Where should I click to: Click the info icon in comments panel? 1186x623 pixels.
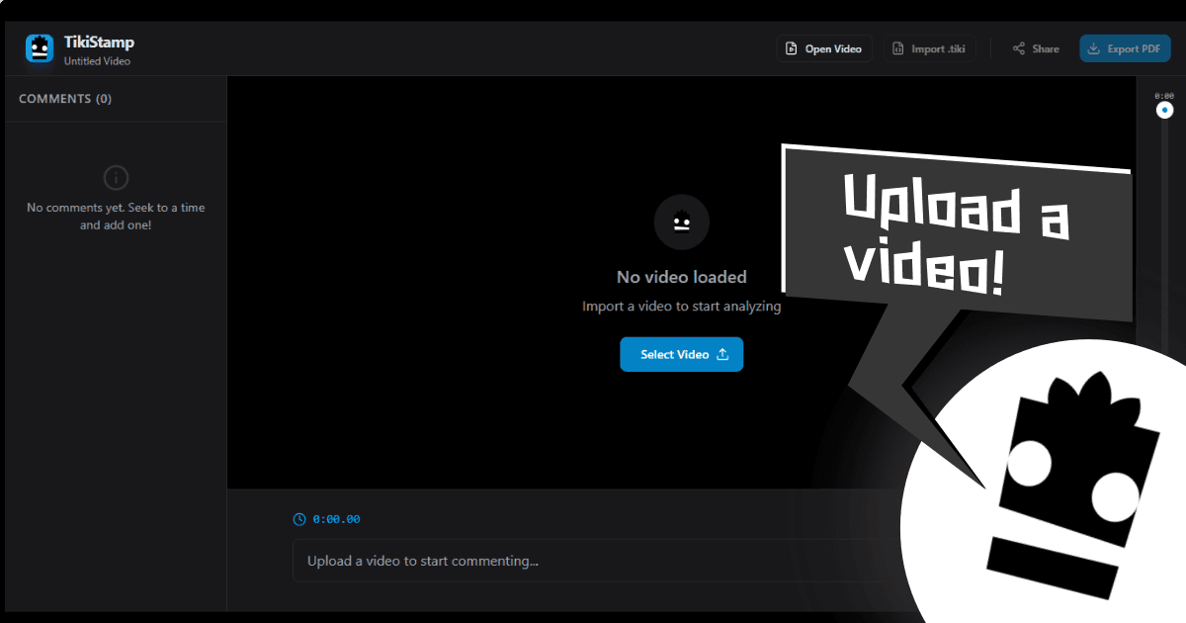(x=116, y=178)
